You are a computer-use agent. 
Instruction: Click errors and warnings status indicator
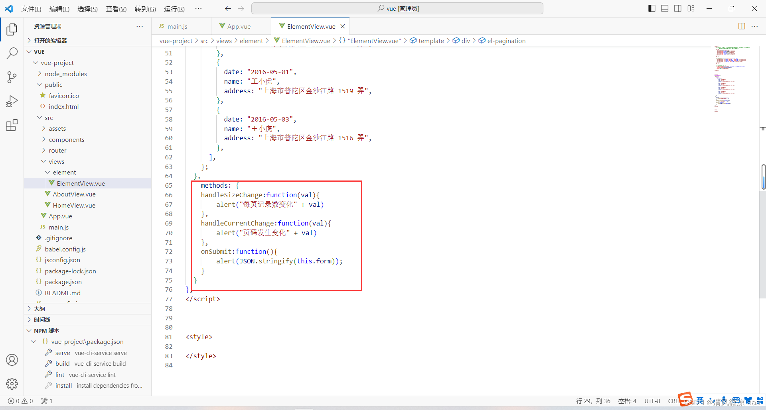pyautogui.click(x=21, y=401)
